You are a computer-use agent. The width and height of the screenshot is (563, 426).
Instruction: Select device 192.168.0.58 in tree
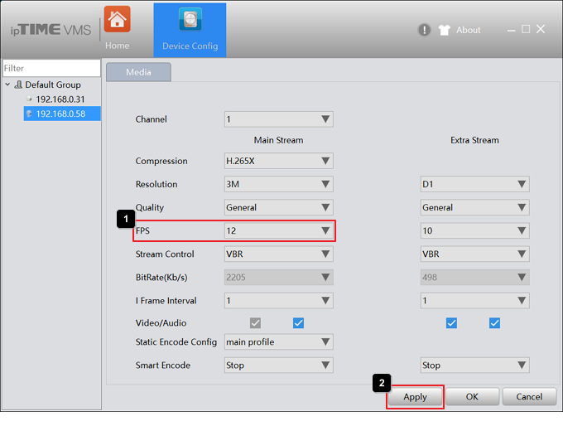(62, 114)
